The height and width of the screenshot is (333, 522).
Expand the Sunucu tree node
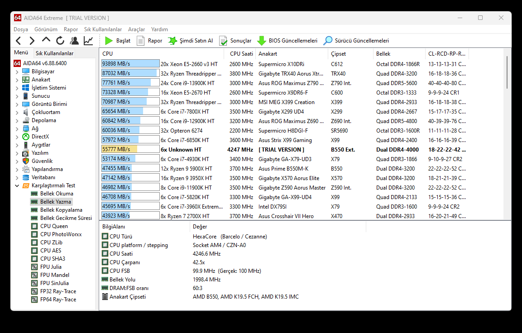click(x=17, y=96)
